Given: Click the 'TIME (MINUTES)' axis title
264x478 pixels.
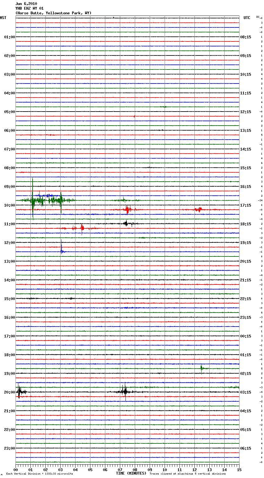Looking at the screenshot, I should pos(131,473).
